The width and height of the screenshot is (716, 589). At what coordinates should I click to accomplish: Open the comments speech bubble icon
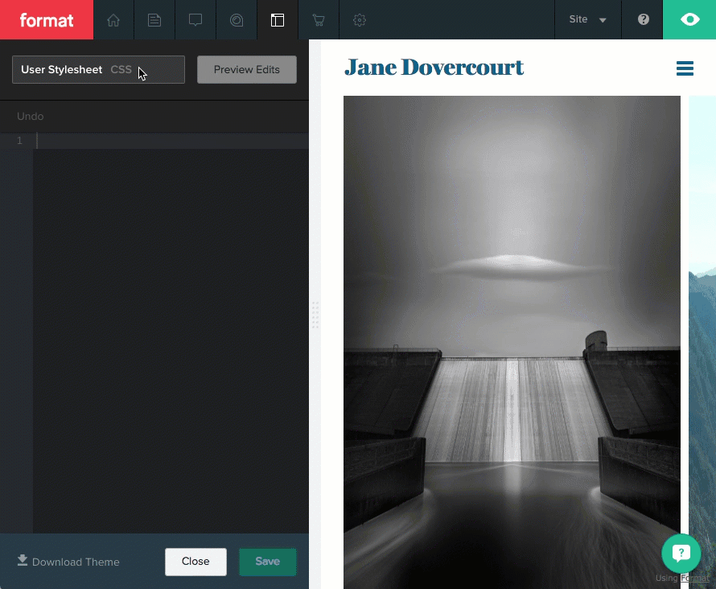(195, 20)
